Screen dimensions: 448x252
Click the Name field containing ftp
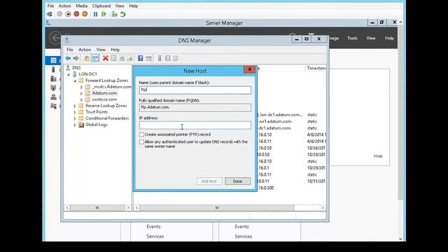[x=195, y=90]
